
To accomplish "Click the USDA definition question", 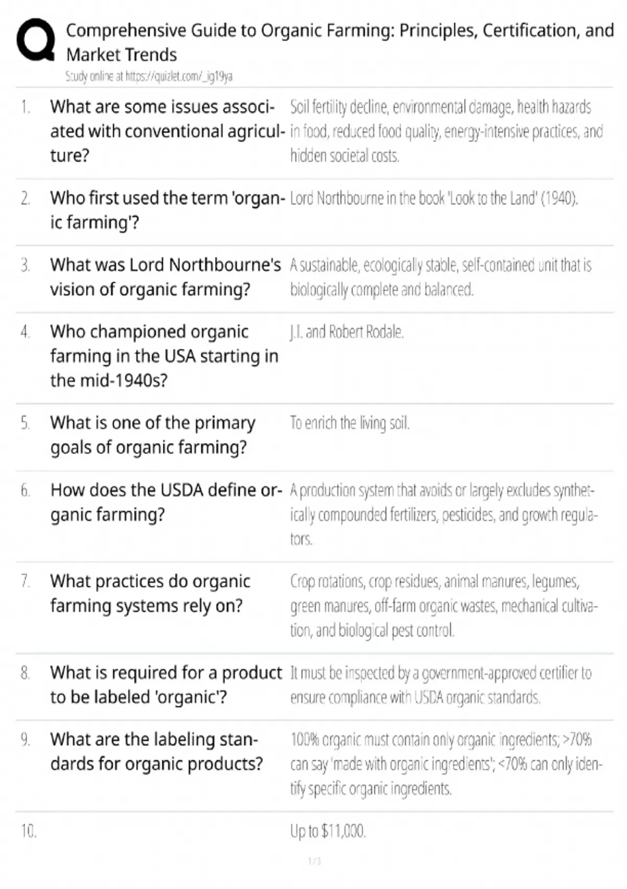I will (x=165, y=502).
